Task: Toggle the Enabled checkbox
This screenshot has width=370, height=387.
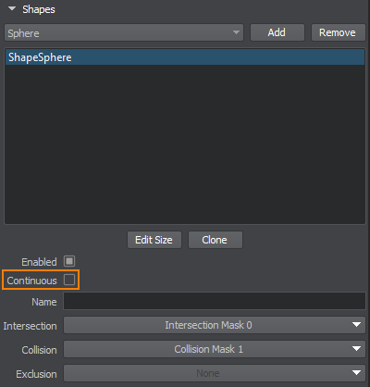Action: (69, 261)
